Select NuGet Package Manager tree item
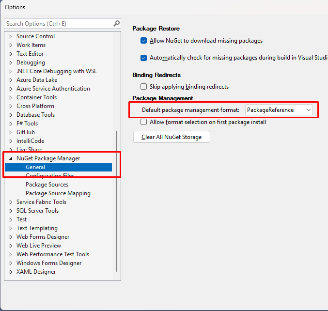Viewport: 328px width, 311px height. coord(48,158)
